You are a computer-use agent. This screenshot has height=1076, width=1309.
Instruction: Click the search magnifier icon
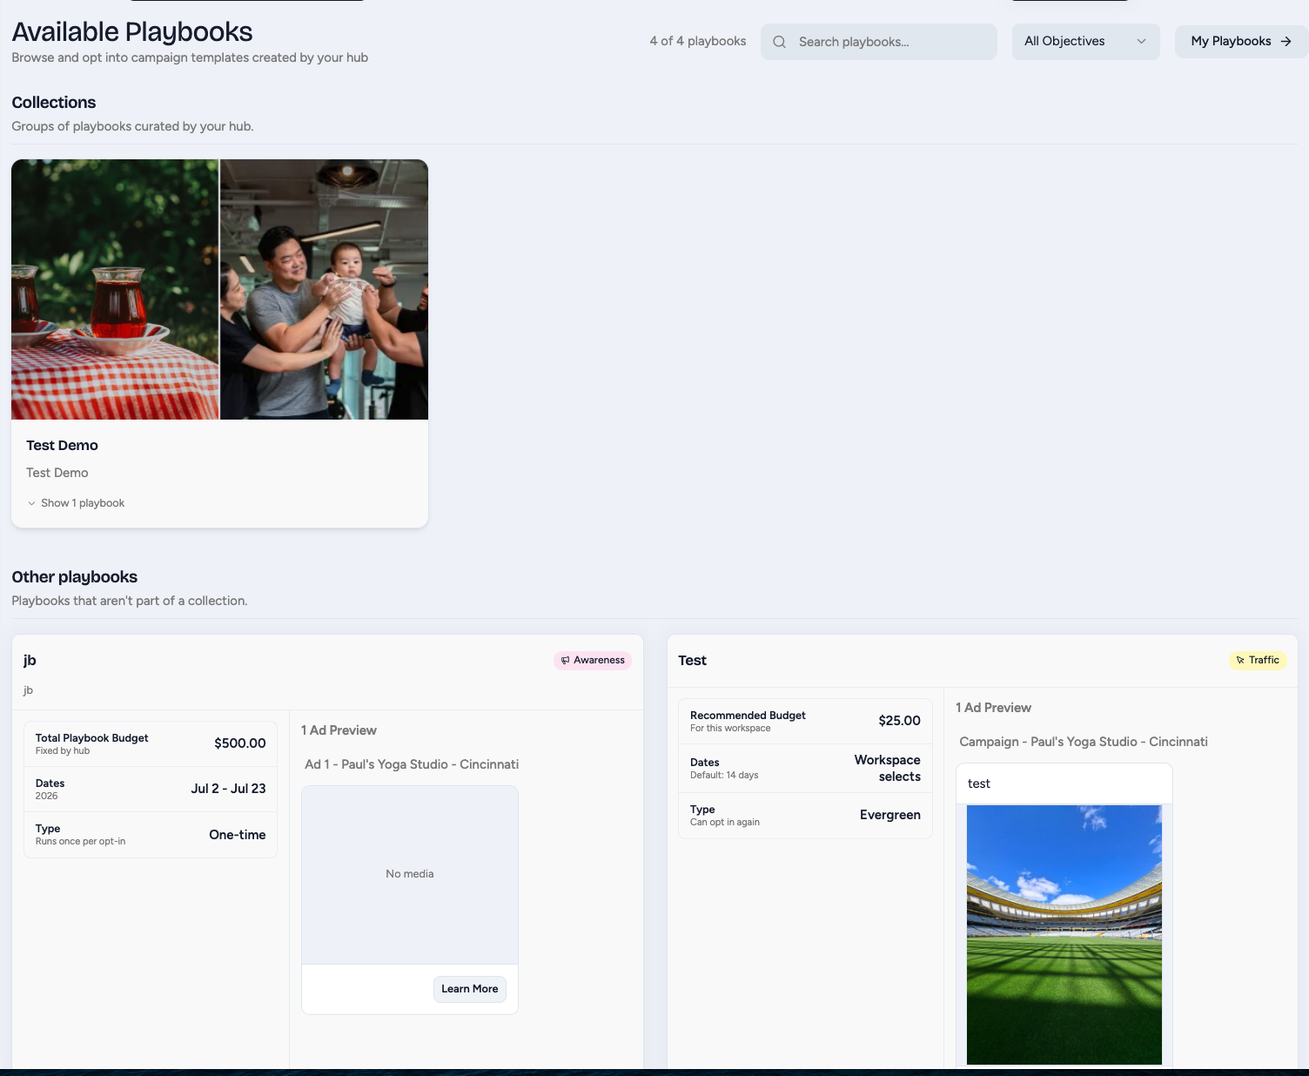point(779,42)
